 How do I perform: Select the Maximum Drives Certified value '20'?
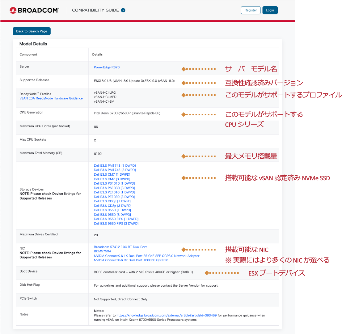[x=96, y=235]
